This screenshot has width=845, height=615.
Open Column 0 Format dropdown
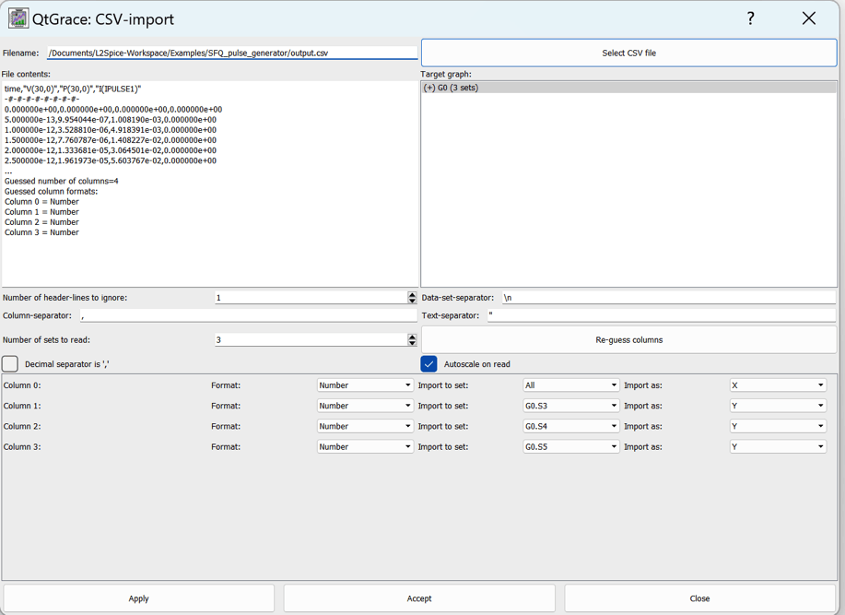pyautogui.click(x=365, y=385)
